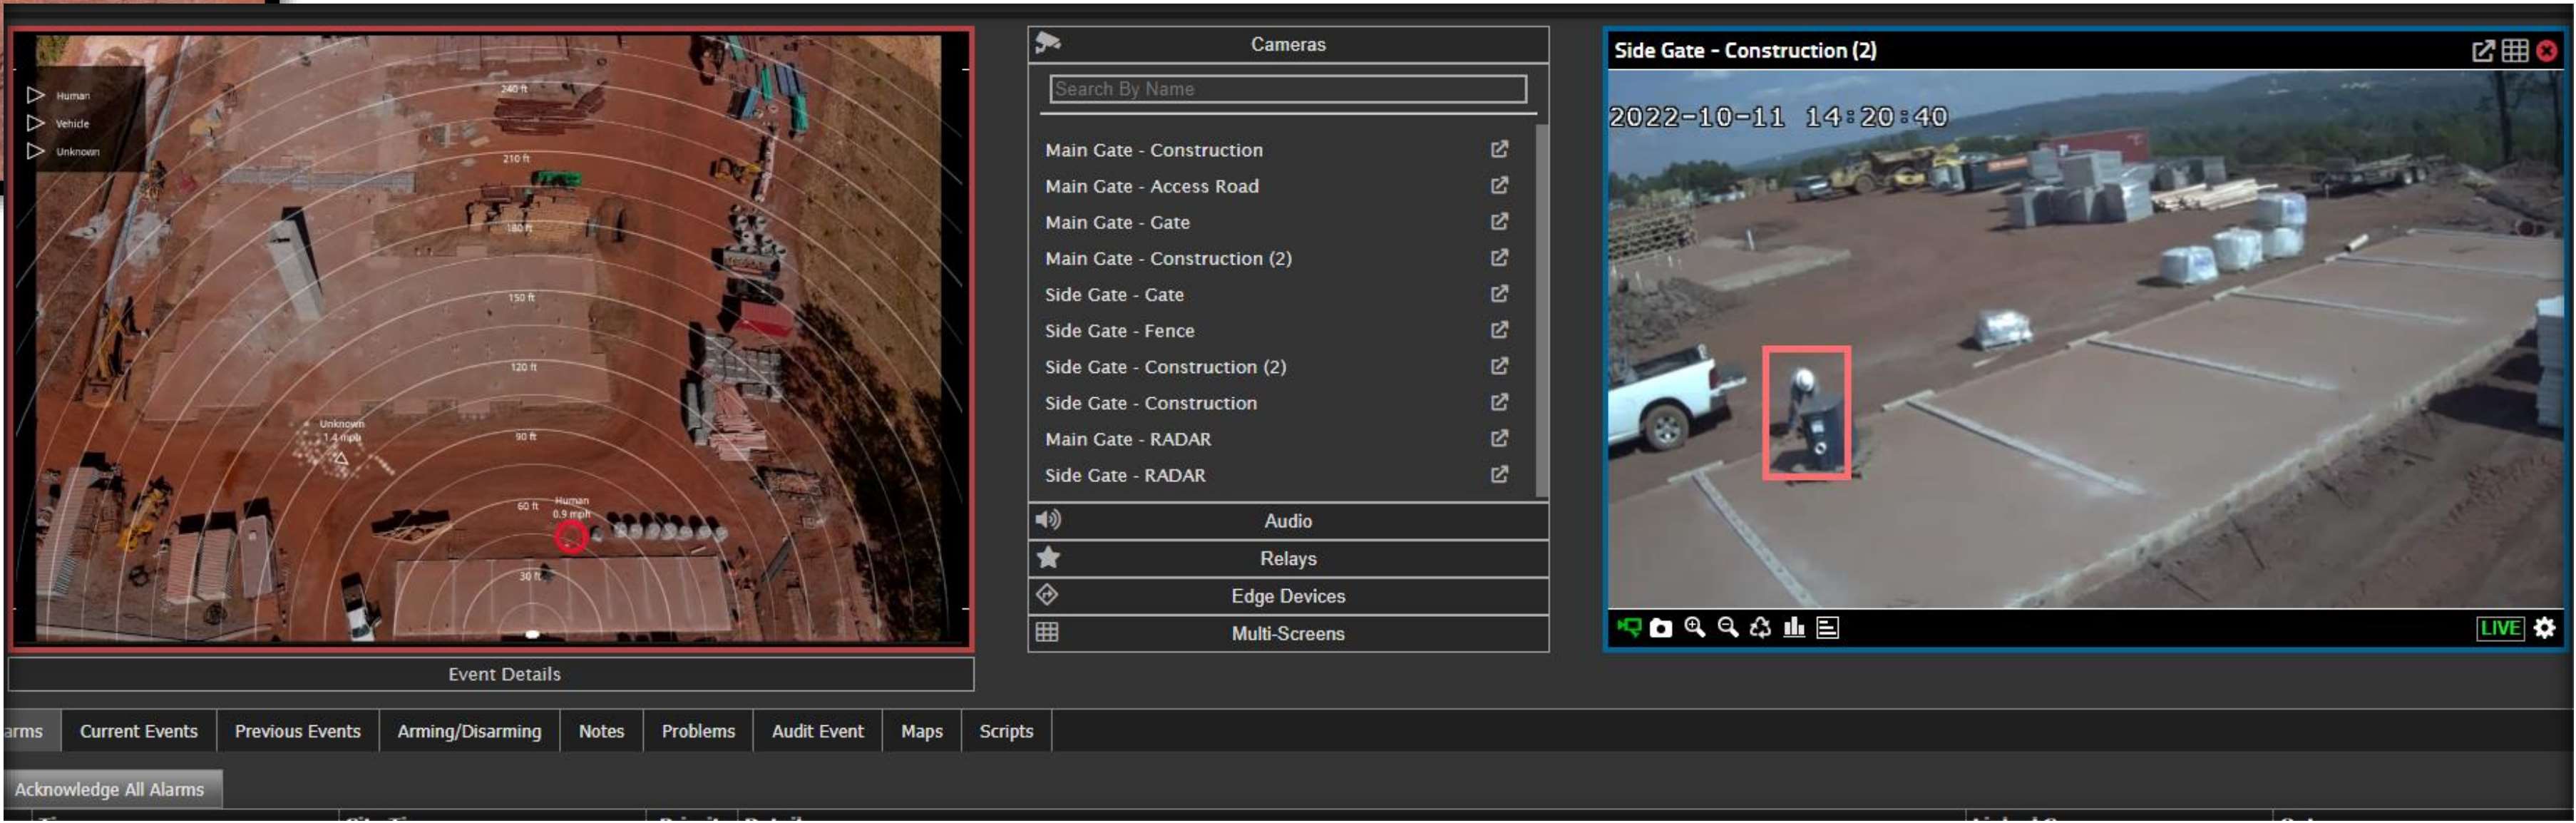
Task: Open the Audit Event tab
Action: (x=818, y=732)
